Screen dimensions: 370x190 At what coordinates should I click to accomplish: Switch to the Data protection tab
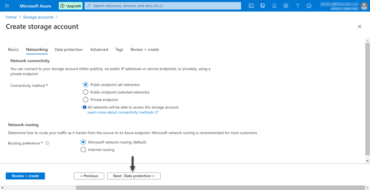[x=69, y=49]
